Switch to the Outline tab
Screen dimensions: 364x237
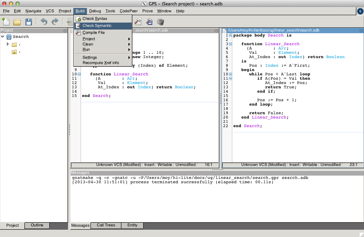pyautogui.click(x=37, y=225)
